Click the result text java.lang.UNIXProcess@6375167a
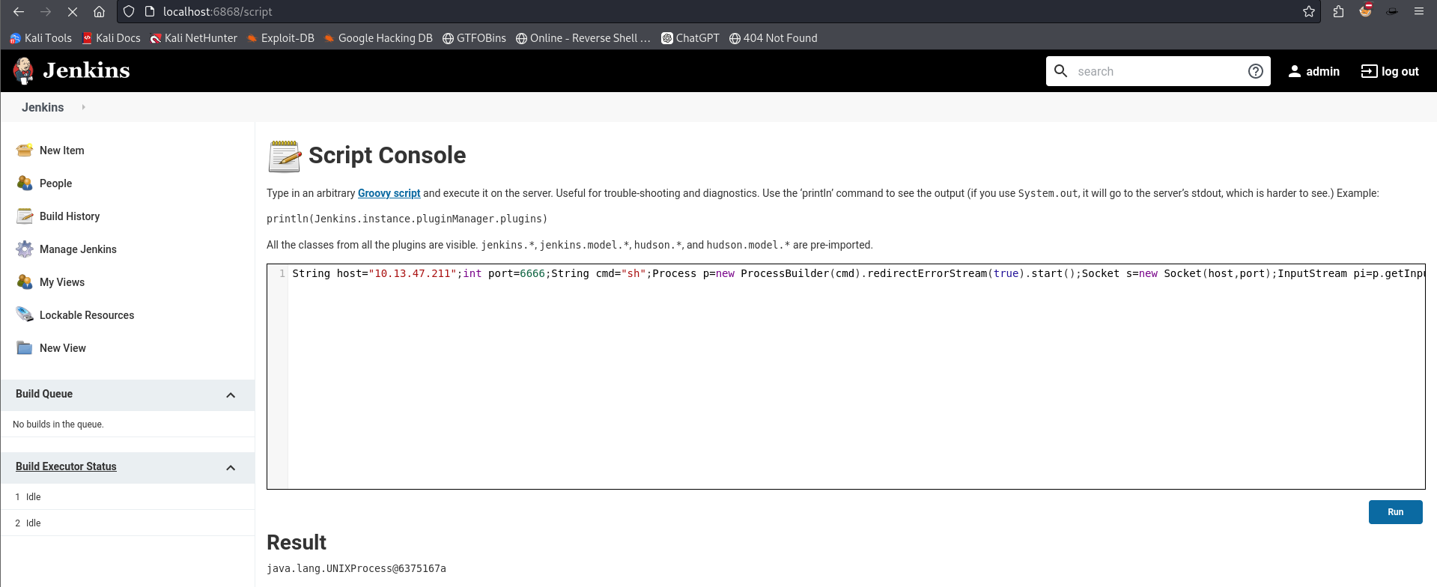The image size is (1437, 587). click(356, 568)
